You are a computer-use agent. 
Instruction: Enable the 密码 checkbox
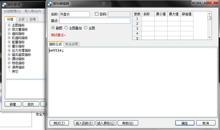pos(97,14)
